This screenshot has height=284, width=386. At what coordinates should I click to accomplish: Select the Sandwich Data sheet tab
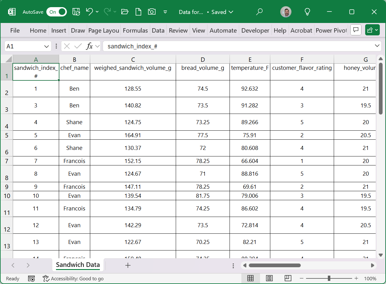[78, 265]
